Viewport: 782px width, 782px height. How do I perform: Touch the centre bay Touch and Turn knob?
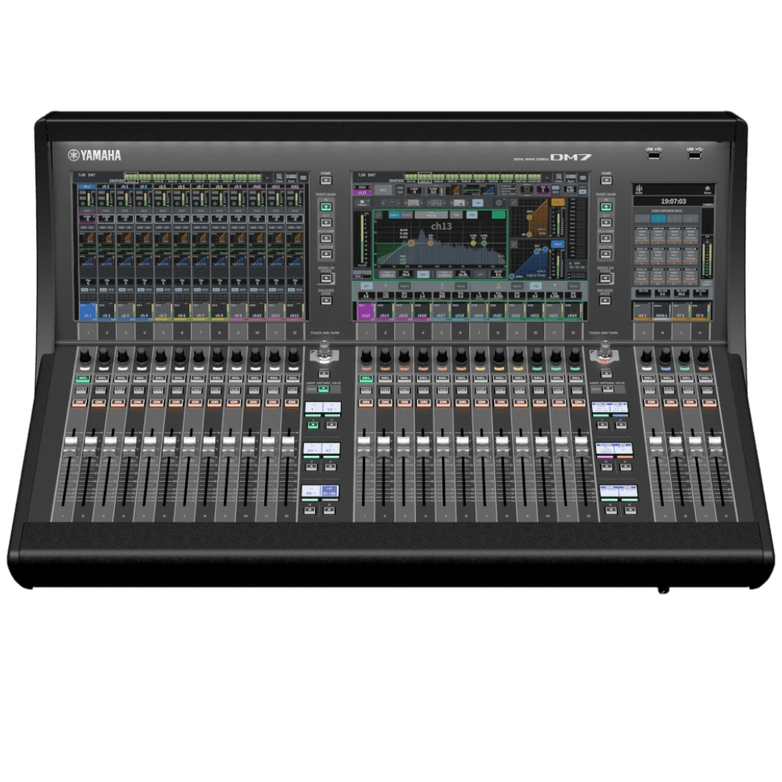605,351
